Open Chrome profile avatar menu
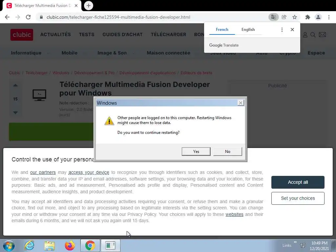The height and width of the screenshot is (252, 336). coord(318,17)
